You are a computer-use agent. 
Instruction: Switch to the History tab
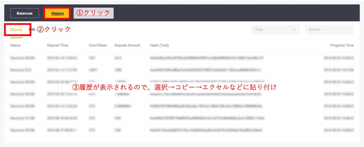tap(57, 13)
